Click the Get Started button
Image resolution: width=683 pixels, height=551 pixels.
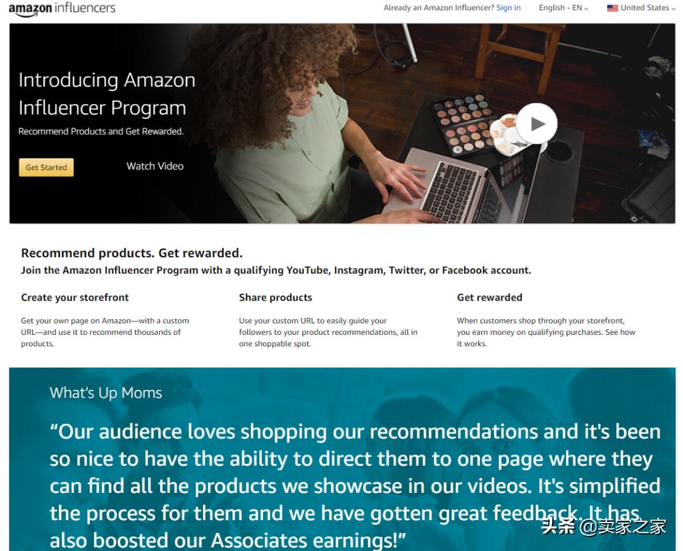pos(46,167)
